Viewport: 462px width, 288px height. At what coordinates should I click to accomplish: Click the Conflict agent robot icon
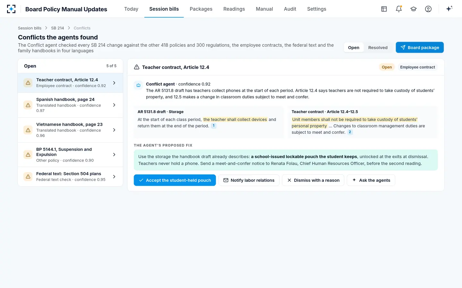coord(138,85)
